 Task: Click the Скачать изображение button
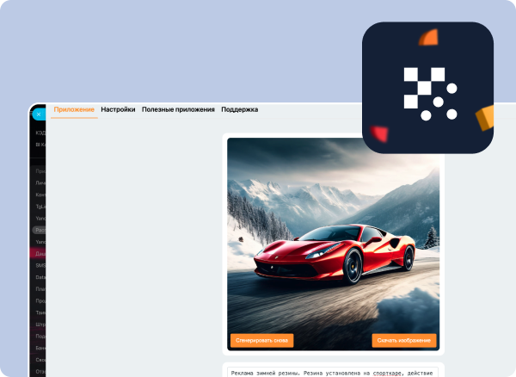pyautogui.click(x=404, y=340)
